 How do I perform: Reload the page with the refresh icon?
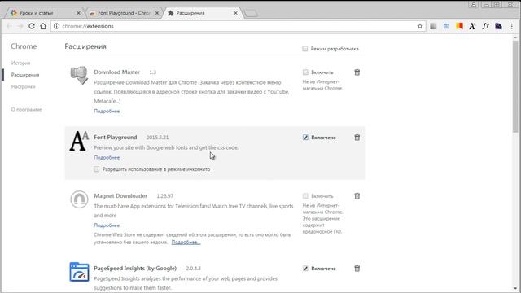(32, 26)
